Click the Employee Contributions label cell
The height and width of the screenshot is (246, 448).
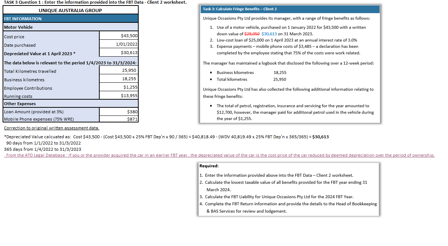click(x=51, y=88)
